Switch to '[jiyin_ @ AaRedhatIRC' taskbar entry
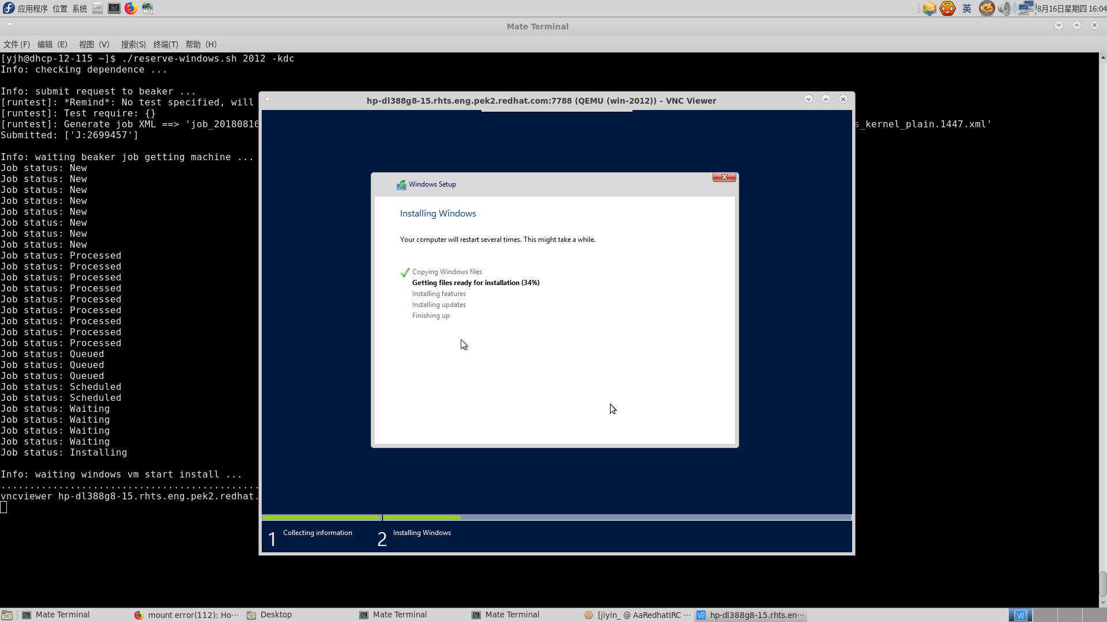The width and height of the screenshot is (1107, 622). 636,615
